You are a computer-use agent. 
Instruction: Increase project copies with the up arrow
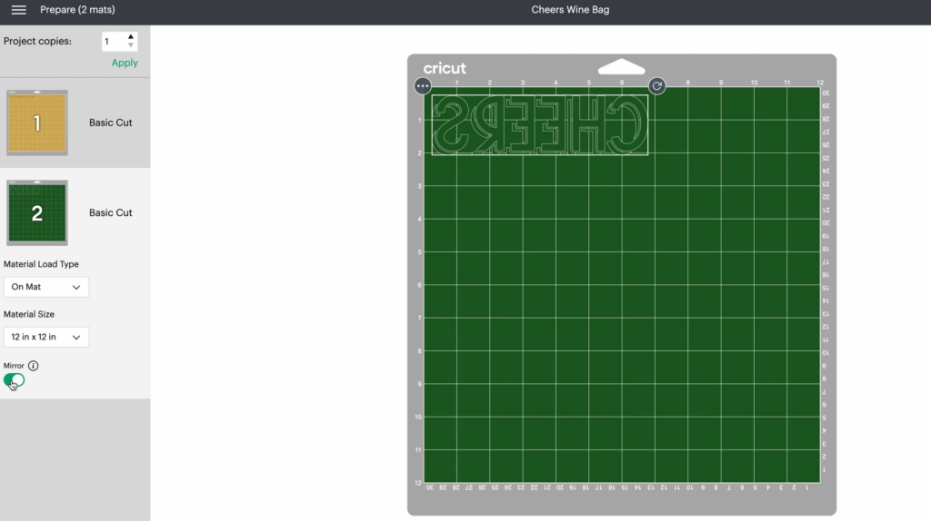131,37
